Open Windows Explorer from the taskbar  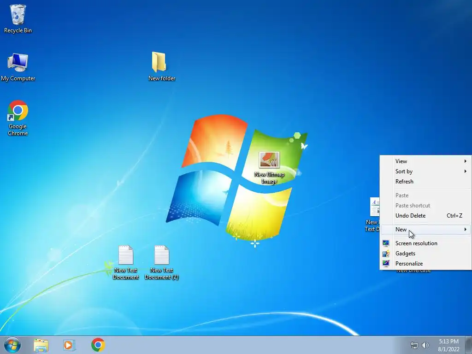pos(41,345)
